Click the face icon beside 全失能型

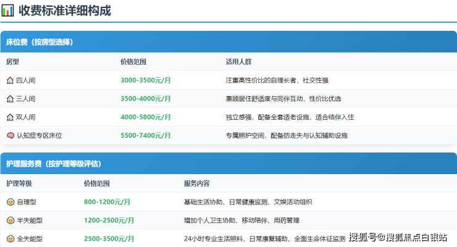point(10,238)
